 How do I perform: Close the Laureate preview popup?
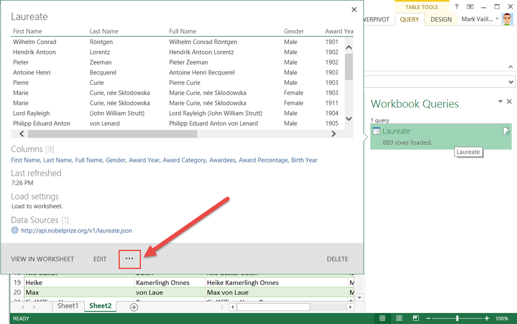point(354,10)
